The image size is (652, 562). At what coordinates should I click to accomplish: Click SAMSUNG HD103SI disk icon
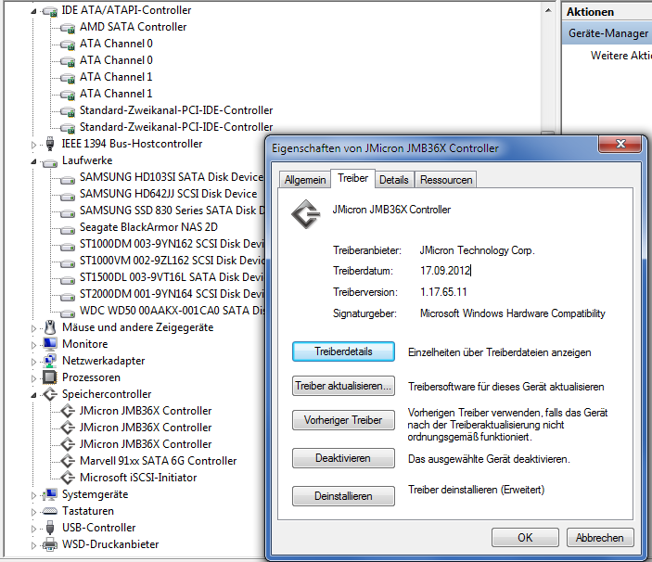68,180
